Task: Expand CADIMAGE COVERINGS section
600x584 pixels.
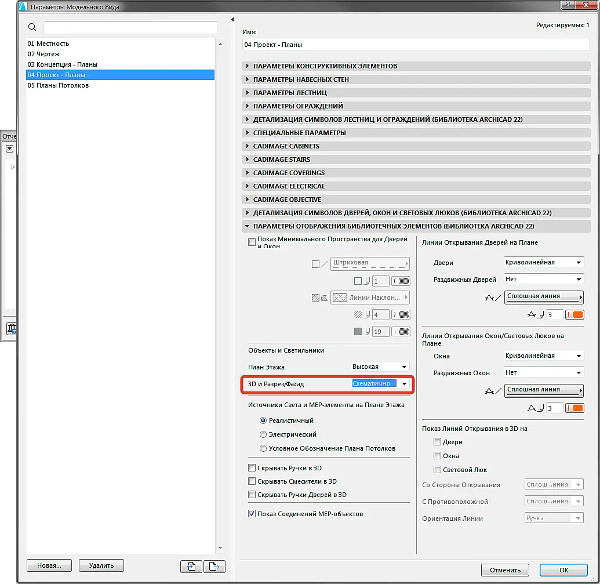Action: [416, 173]
